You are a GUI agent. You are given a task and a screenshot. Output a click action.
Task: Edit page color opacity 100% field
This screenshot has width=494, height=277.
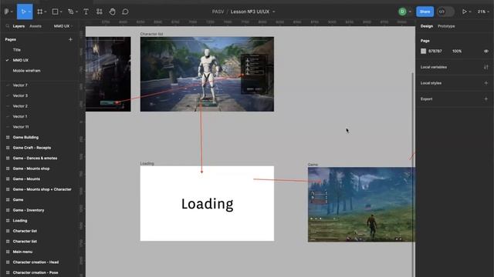click(457, 51)
